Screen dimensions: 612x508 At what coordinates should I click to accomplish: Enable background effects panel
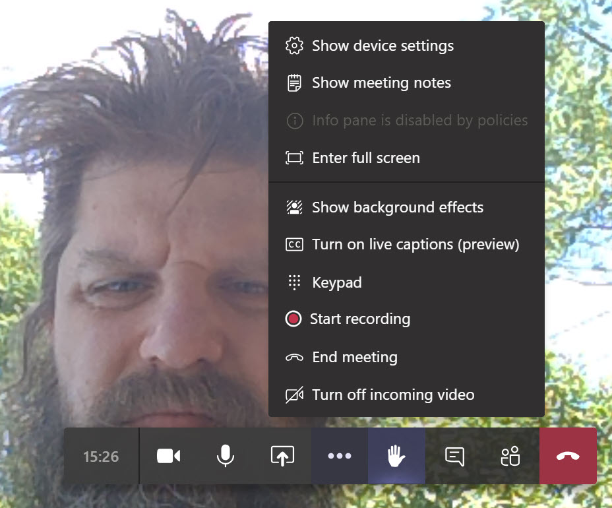(x=398, y=206)
